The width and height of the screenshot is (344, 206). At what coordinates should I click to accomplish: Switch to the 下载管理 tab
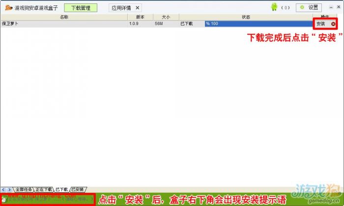[x=81, y=8]
